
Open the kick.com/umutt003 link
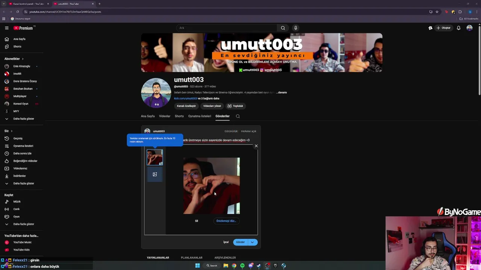coord(185,99)
